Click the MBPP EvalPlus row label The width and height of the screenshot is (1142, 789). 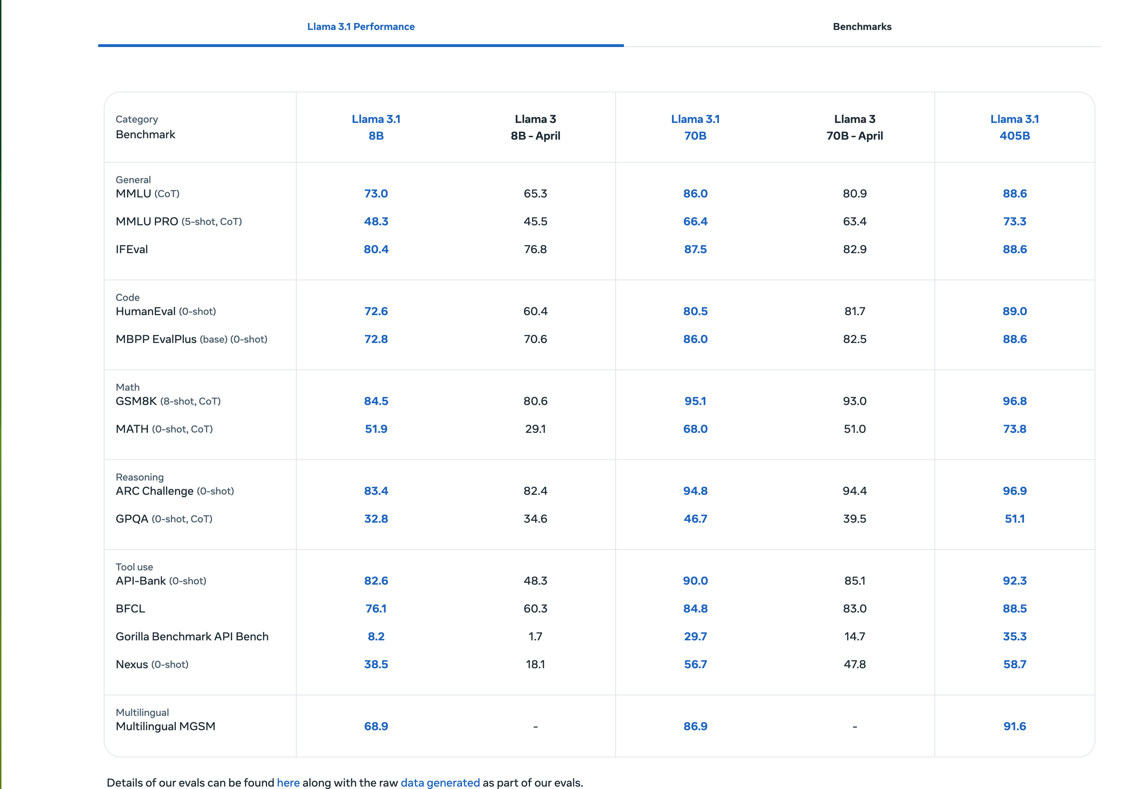click(191, 339)
